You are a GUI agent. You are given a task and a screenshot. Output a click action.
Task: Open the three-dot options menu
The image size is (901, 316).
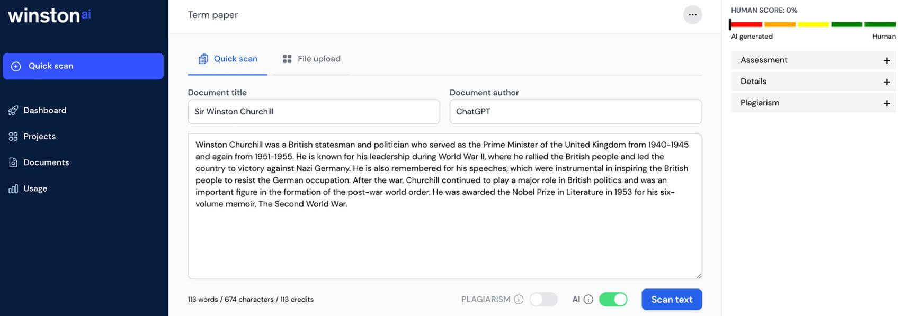tap(692, 15)
